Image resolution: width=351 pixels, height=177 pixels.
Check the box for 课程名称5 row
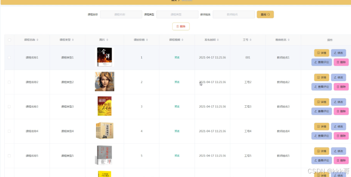click(9, 156)
